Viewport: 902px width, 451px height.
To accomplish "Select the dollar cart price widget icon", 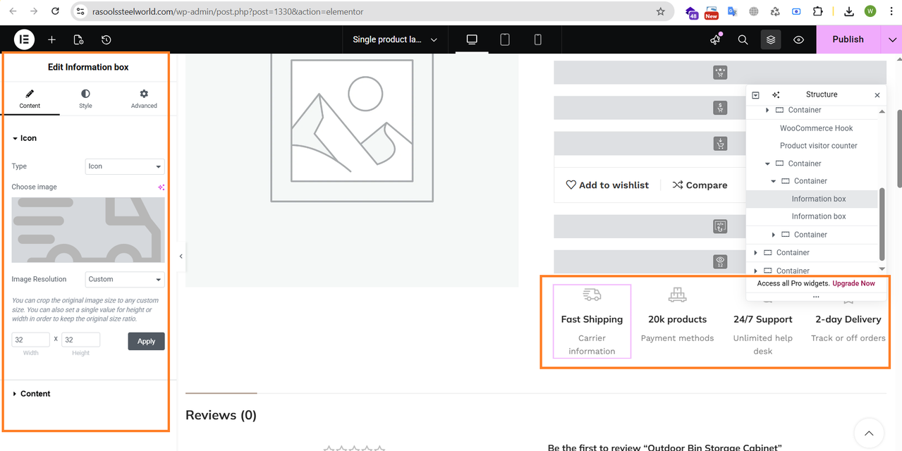I will click(x=720, y=108).
